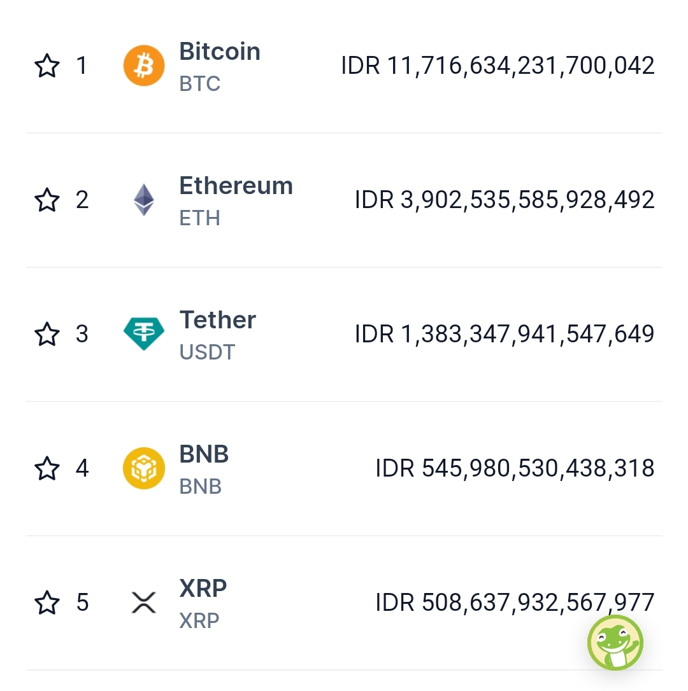Click Bitcoin market cap IDR 11,716,634,231,700,042
This screenshot has height=691, width=688.
click(498, 66)
